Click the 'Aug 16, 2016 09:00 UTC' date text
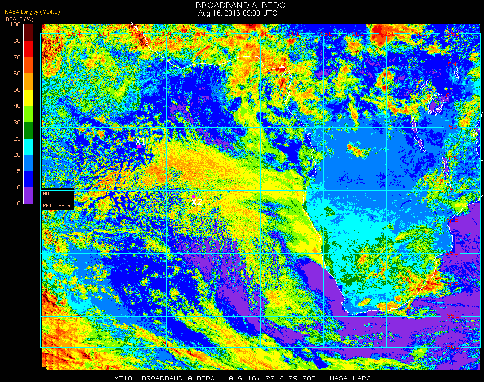This screenshot has width=484, height=382. [237, 13]
